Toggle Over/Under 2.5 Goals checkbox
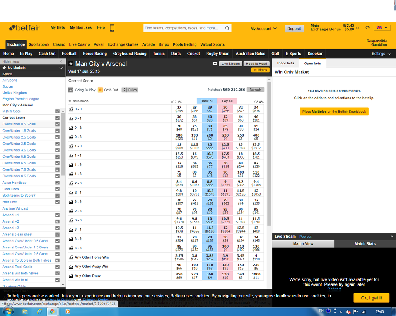The image size is (396, 316). point(57,137)
